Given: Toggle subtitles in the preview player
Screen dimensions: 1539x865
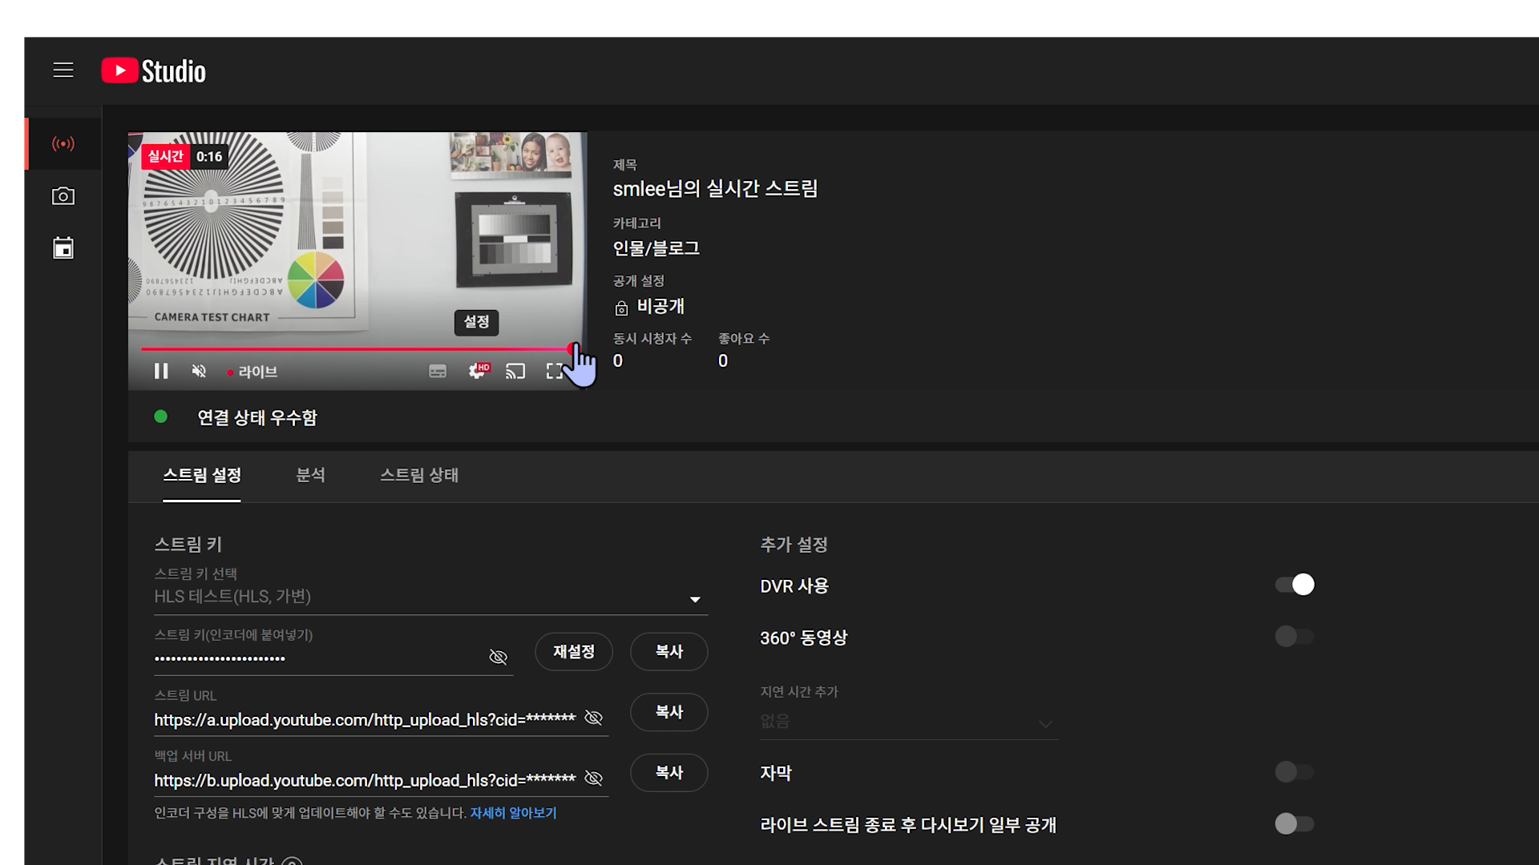Looking at the screenshot, I should (x=438, y=372).
